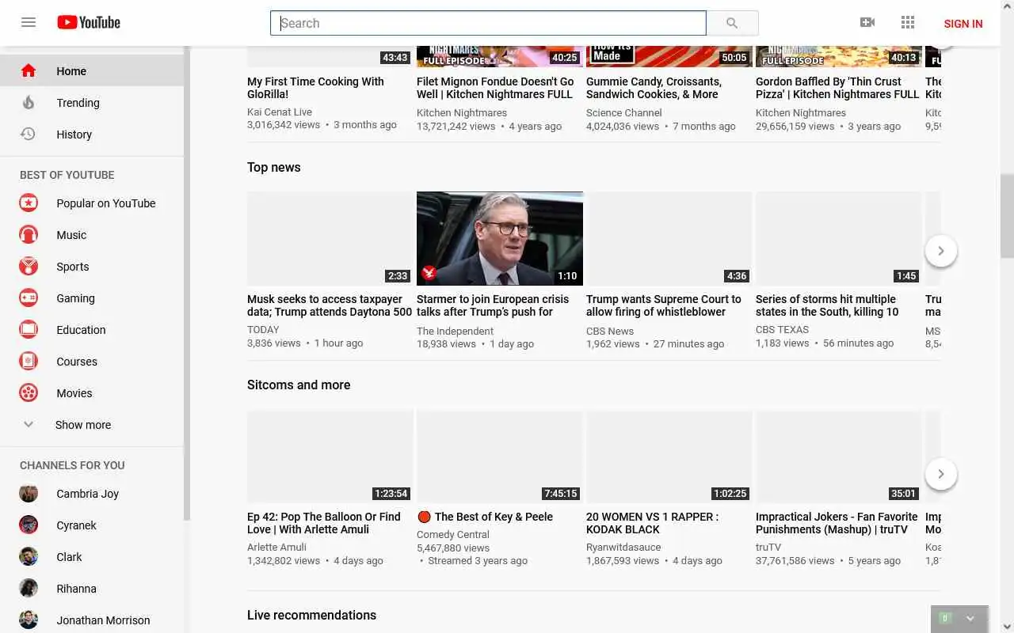The image size is (1014, 633).
Task: Open 'Musk seeks to access taxpayer data' video title
Action: click(x=329, y=305)
